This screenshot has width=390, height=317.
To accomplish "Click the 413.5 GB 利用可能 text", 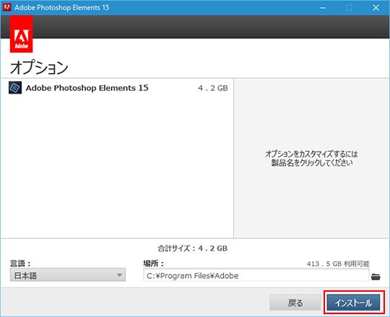I will point(338,264).
